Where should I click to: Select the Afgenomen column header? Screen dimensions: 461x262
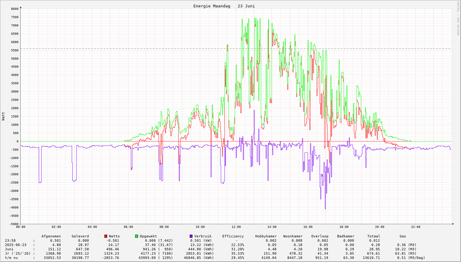point(51,236)
